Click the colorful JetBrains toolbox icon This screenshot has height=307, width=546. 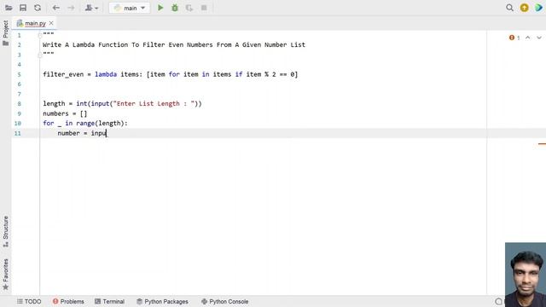[x=538, y=8]
